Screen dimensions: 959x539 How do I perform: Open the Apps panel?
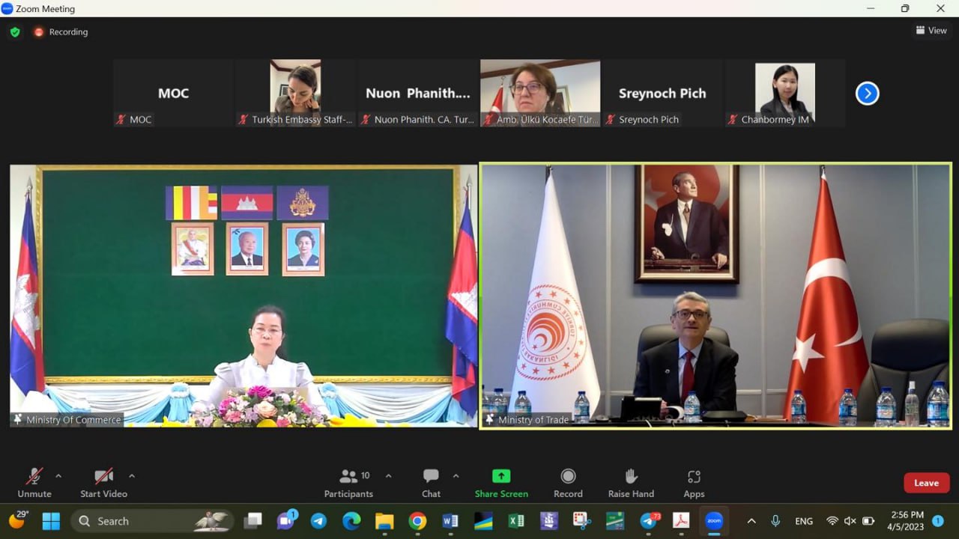pos(694,483)
